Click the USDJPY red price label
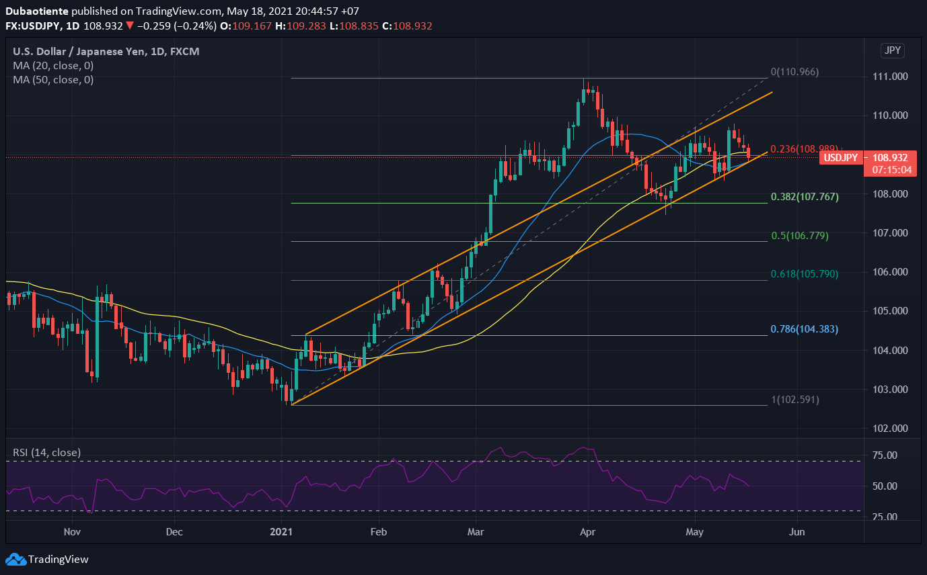This screenshot has height=575, width=927. click(841, 158)
